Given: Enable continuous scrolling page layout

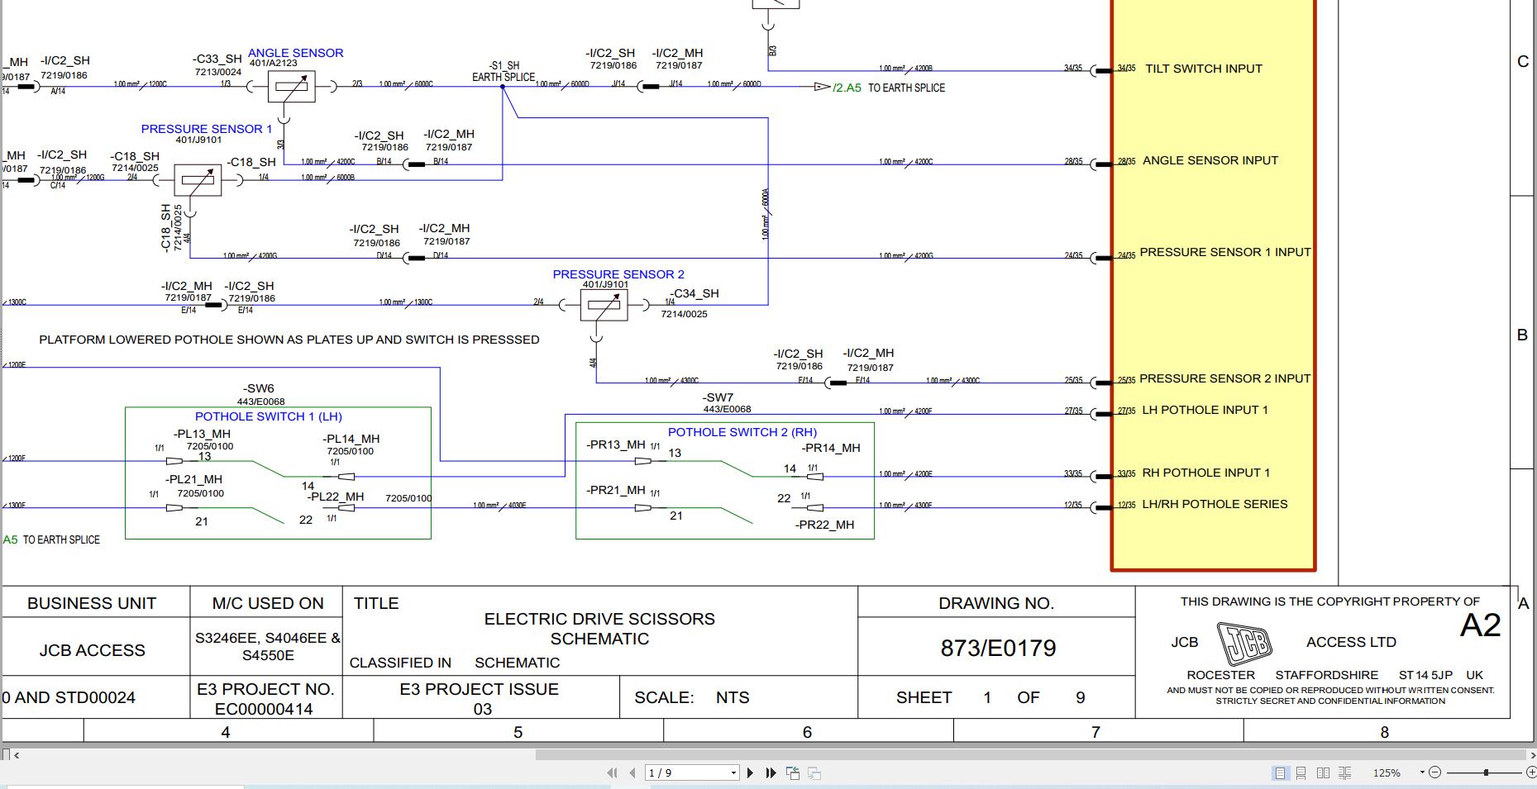Looking at the screenshot, I should click(1301, 773).
